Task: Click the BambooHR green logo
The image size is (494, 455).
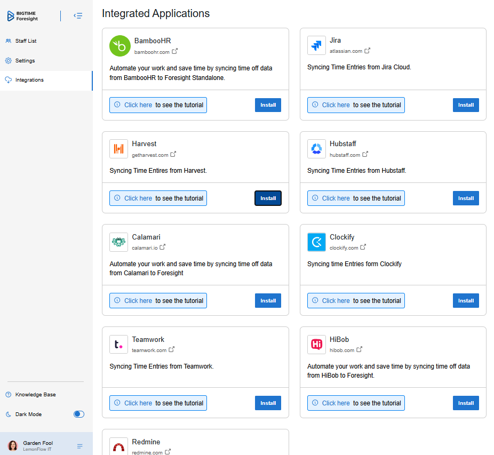Action: click(x=119, y=46)
